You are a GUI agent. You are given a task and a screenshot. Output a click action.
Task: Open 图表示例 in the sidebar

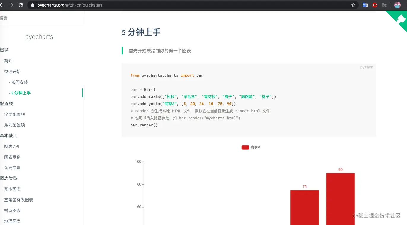point(12,157)
